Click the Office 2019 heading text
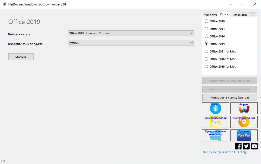261x164 pixels. click(24, 22)
